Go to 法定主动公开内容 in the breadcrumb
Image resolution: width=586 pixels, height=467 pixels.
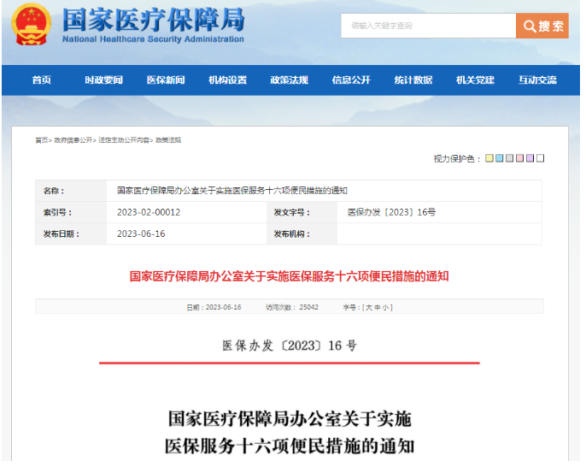tap(124, 140)
